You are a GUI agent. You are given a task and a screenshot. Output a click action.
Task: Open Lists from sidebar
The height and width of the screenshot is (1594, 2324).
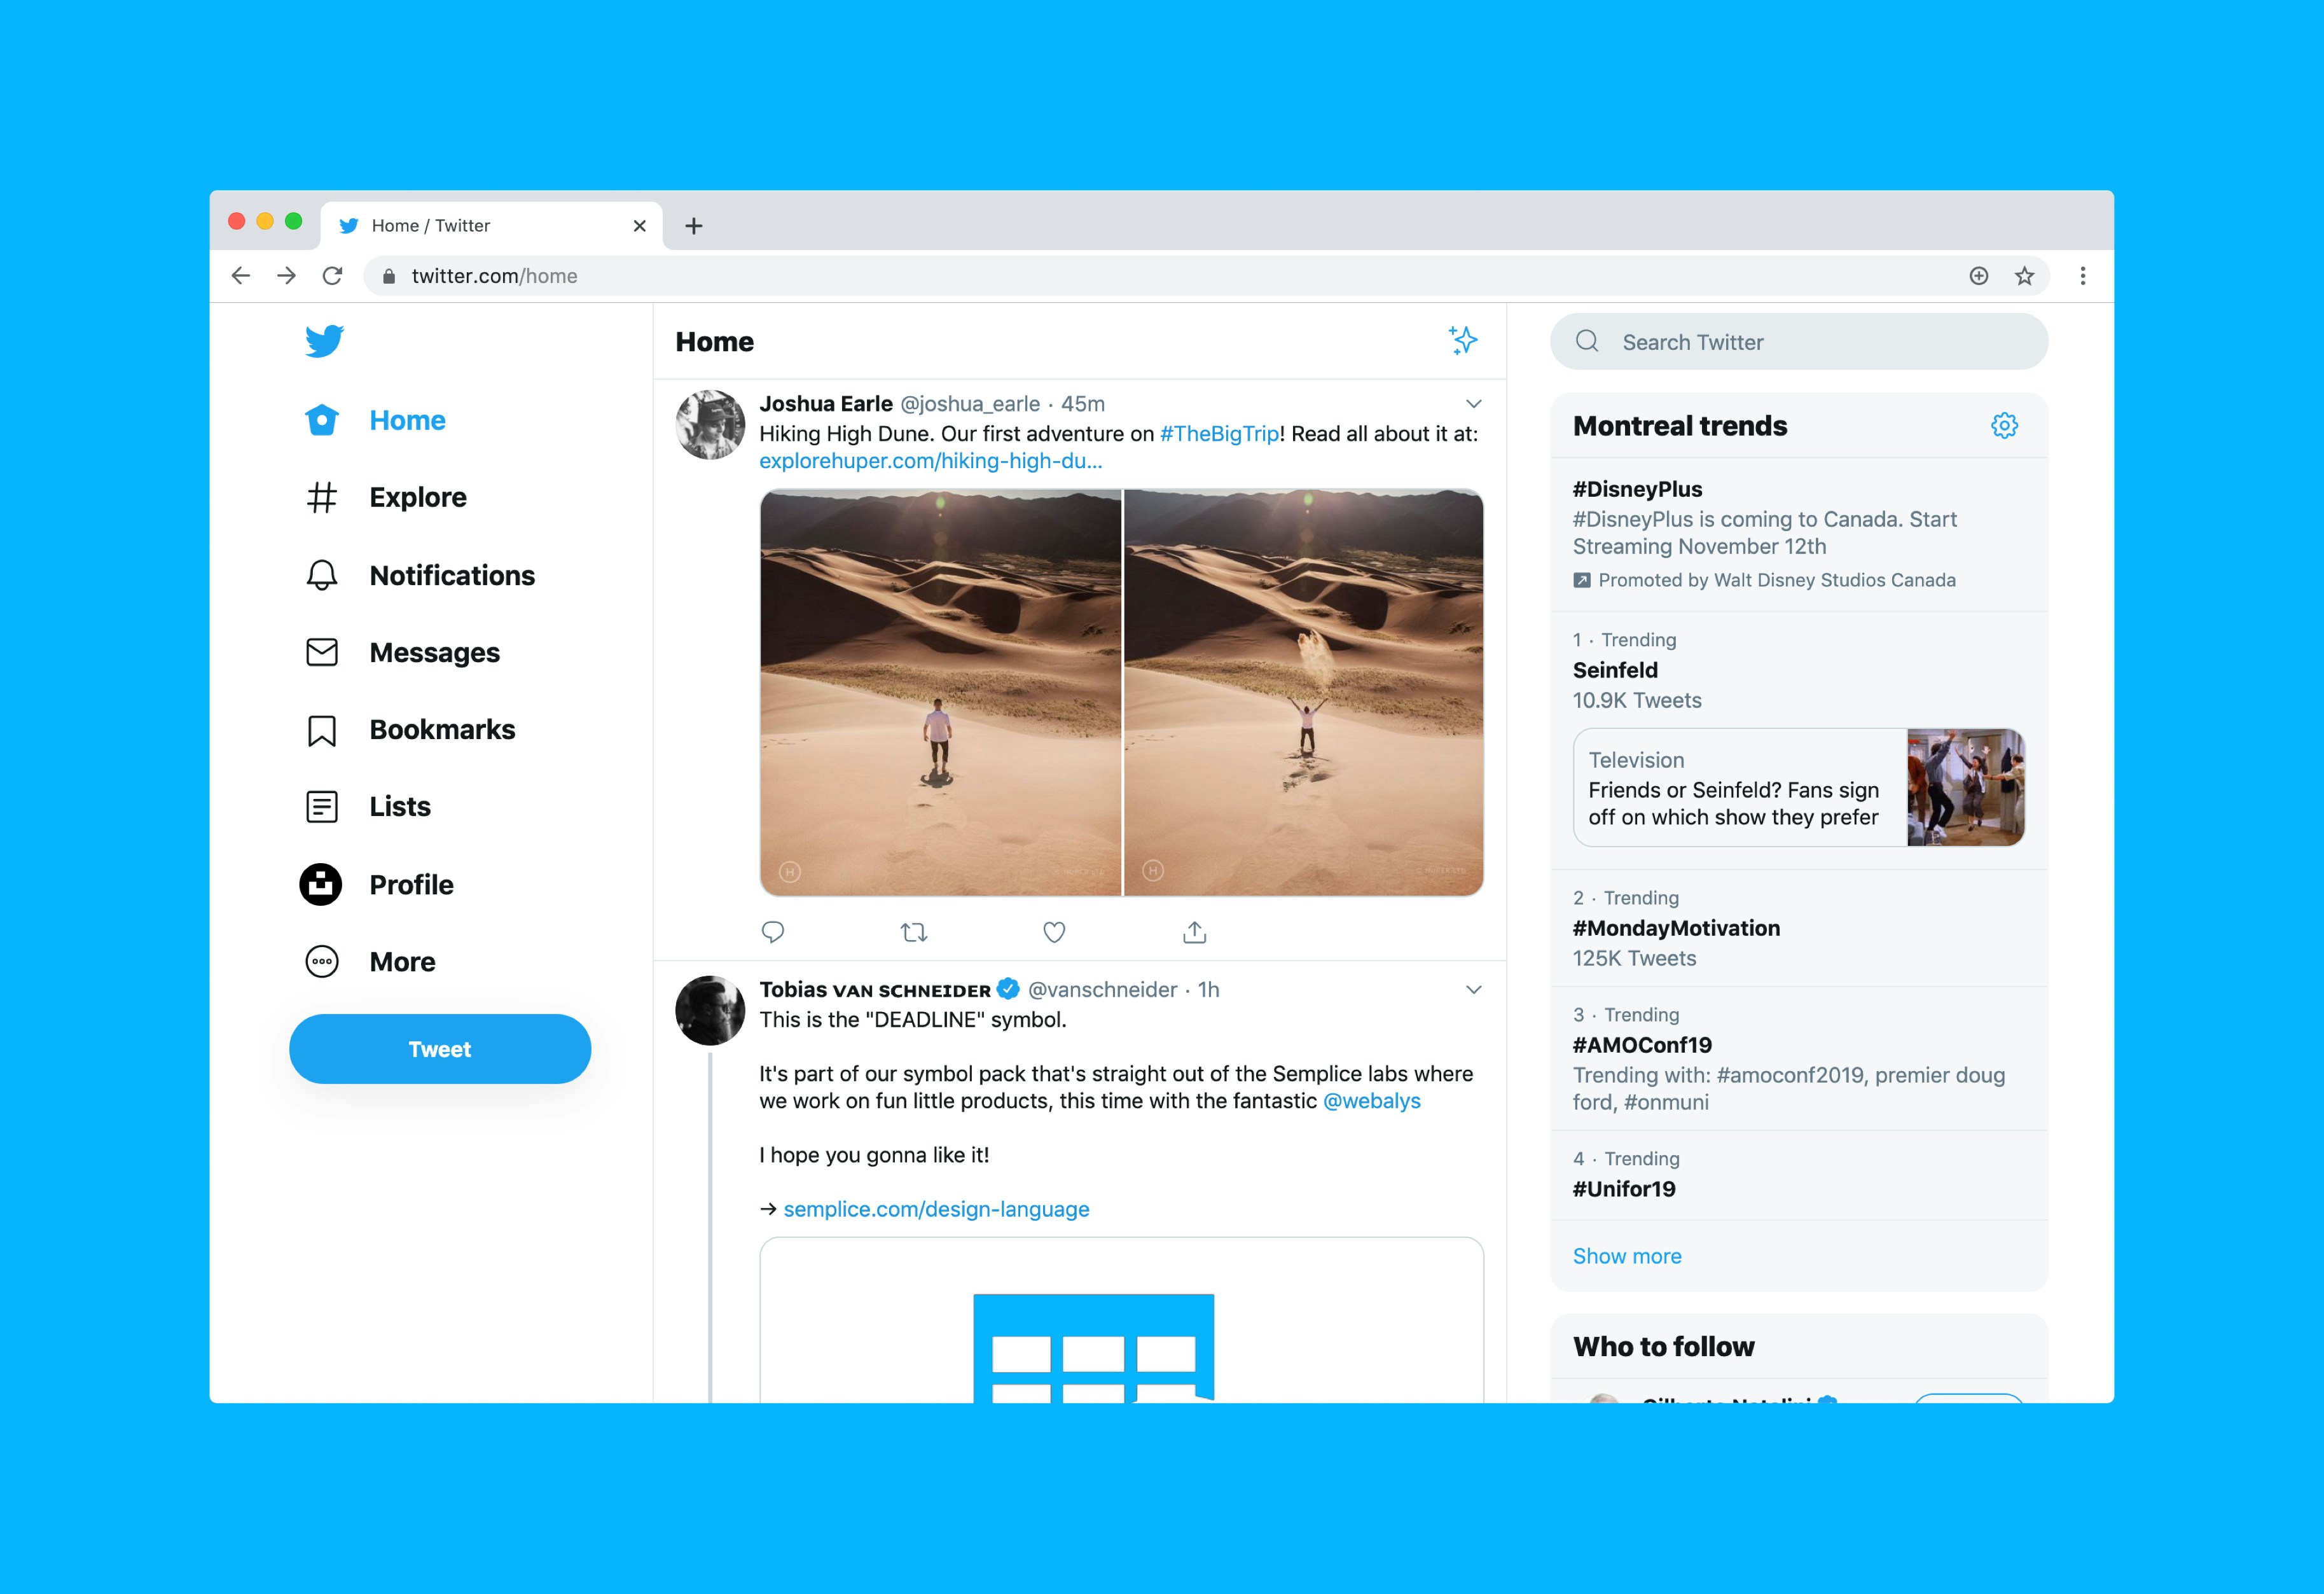click(x=399, y=807)
